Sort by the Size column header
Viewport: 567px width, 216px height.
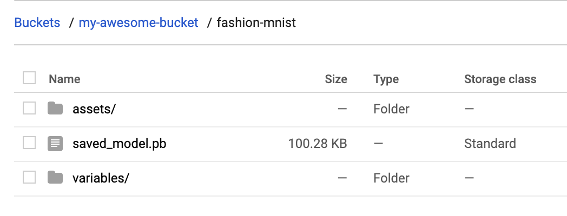tap(335, 79)
